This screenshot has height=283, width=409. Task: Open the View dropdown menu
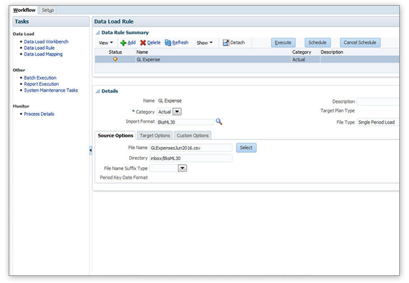pos(106,43)
